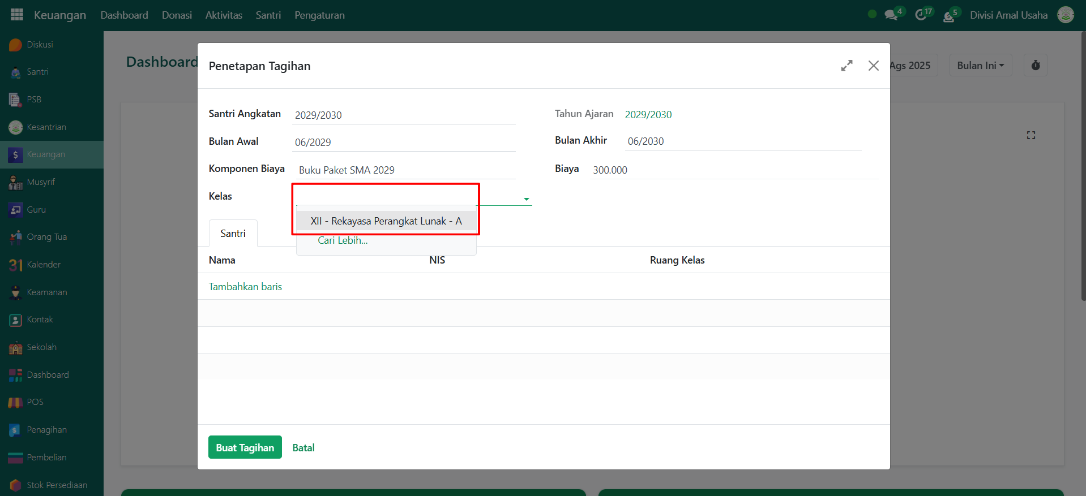Expand the Penetapan Tagihan dialog to fullscreen
This screenshot has height=496, width=1086.
click(846, 66)
